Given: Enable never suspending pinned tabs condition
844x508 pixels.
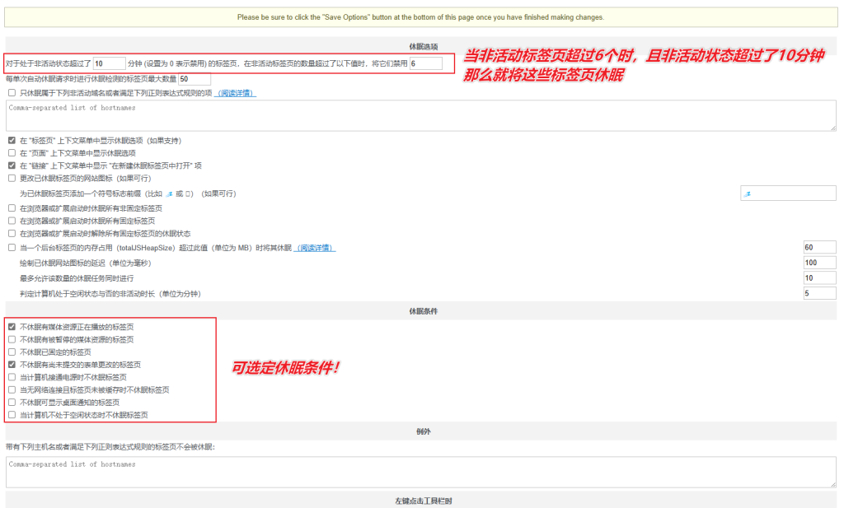Looking at the screenshot, I should (11, 352).
